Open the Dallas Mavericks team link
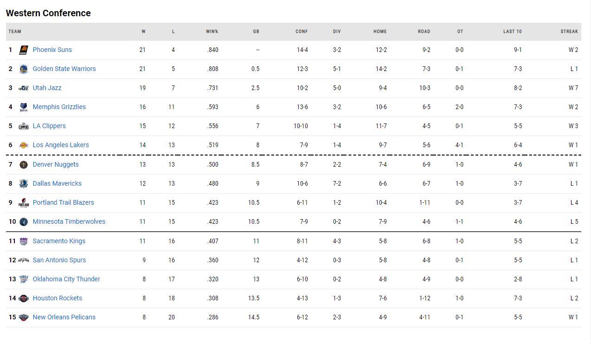Viewport: 591px width, 344px height. coord(57,183)
